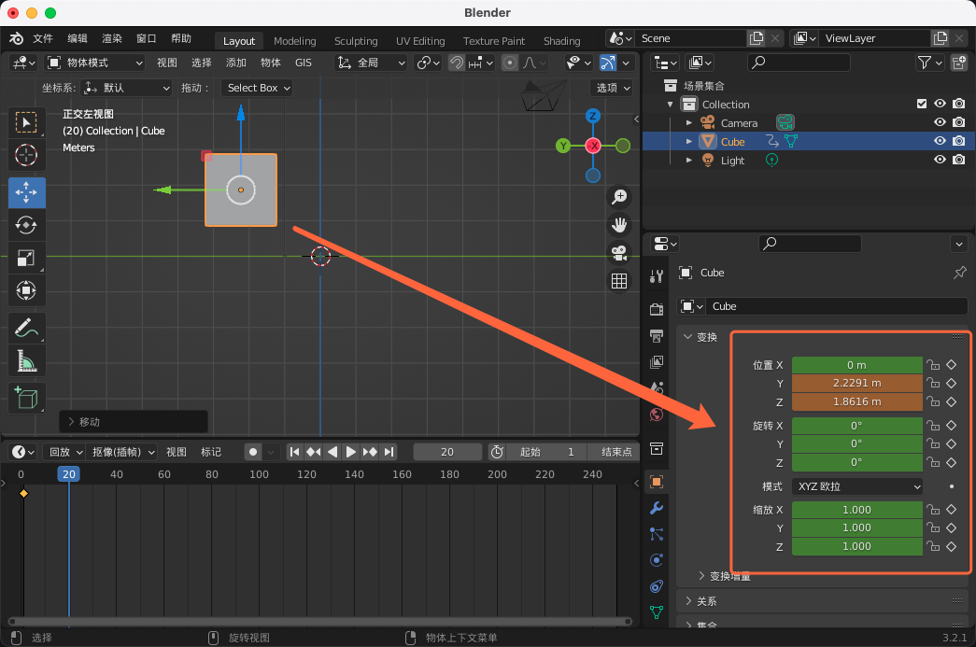Open 添加 Add menu in viewport
The width and height of the screenshot is (976, 647).
[236, 63]
